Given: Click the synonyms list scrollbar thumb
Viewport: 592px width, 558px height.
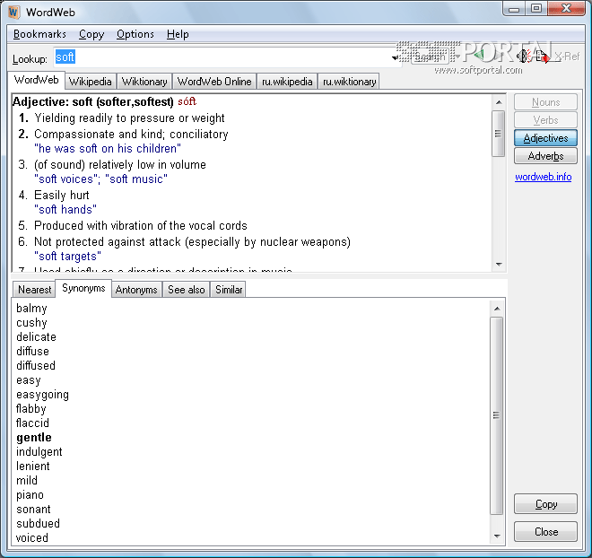Looking at the screenshot, I should [497, 415].
